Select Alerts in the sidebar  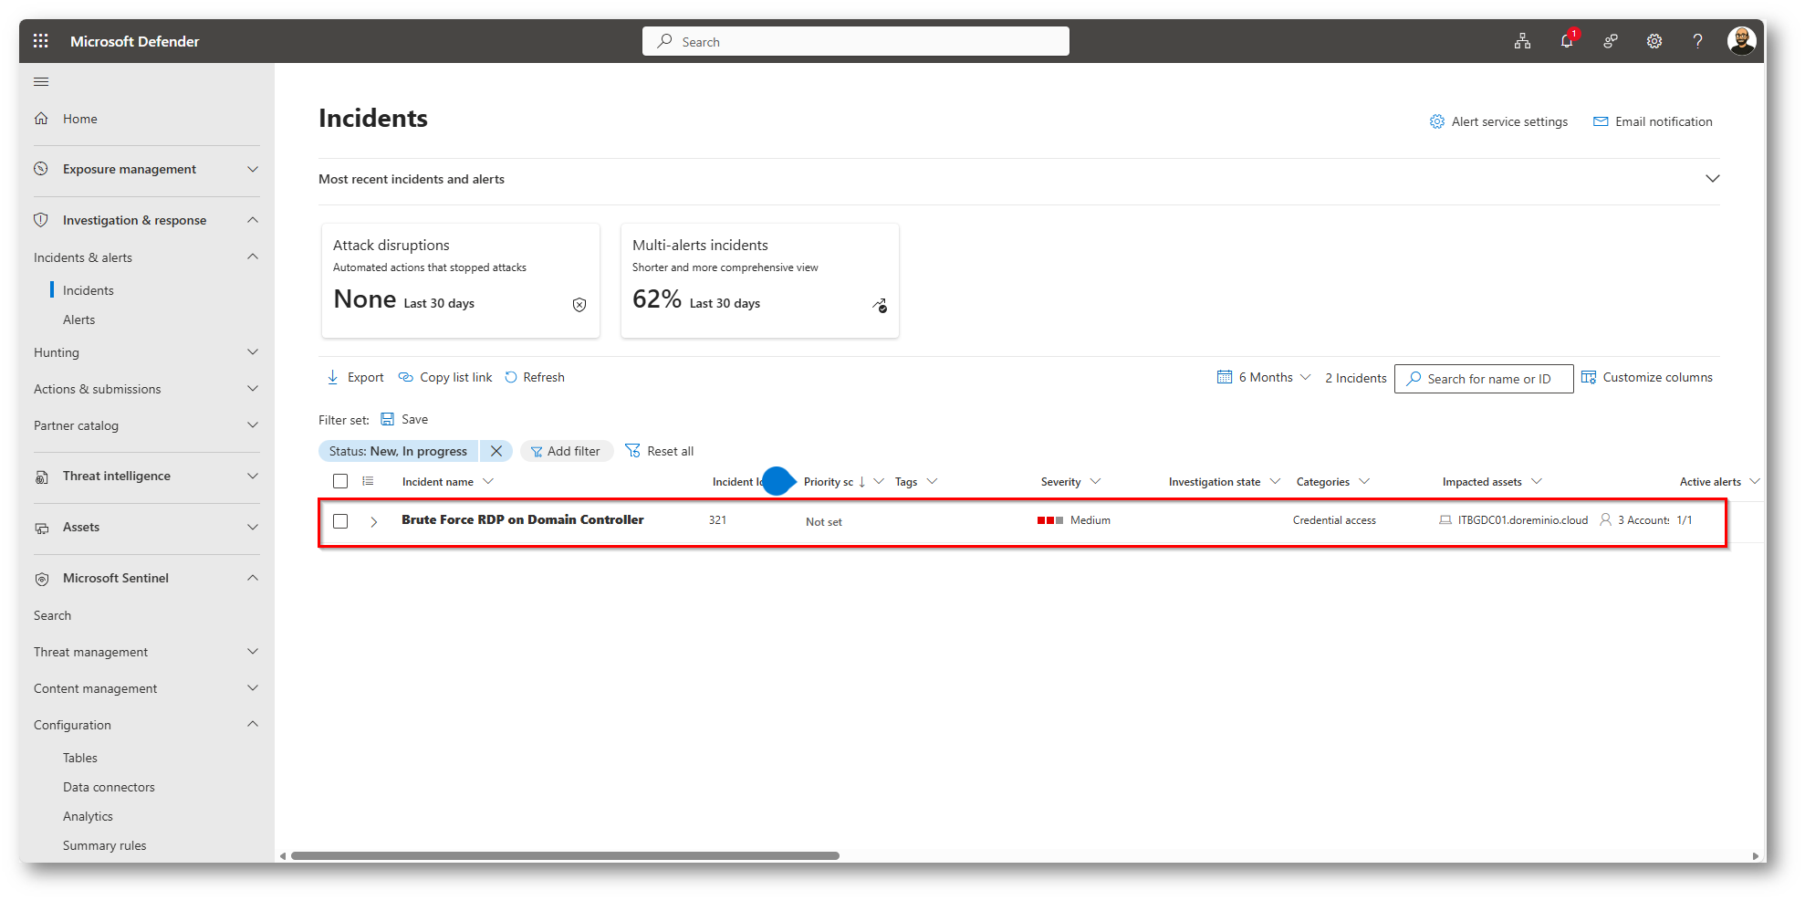pyautogui.click(x=78, y=320)
